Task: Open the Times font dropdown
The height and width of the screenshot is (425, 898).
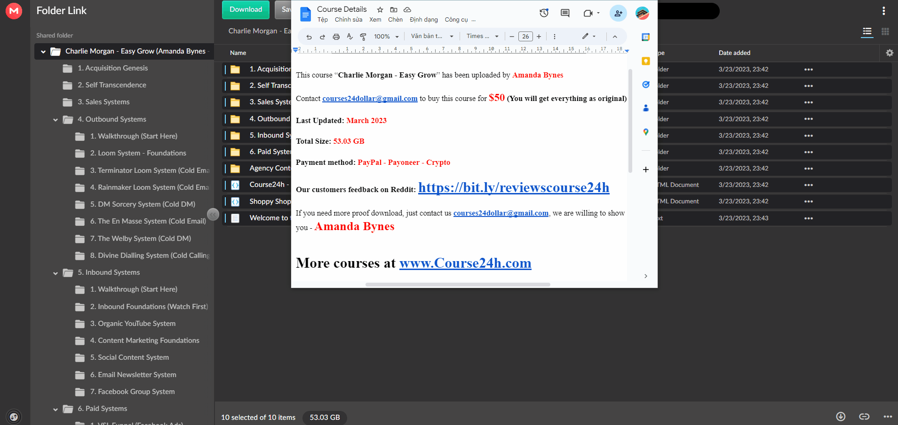Action: coord(482,36)
